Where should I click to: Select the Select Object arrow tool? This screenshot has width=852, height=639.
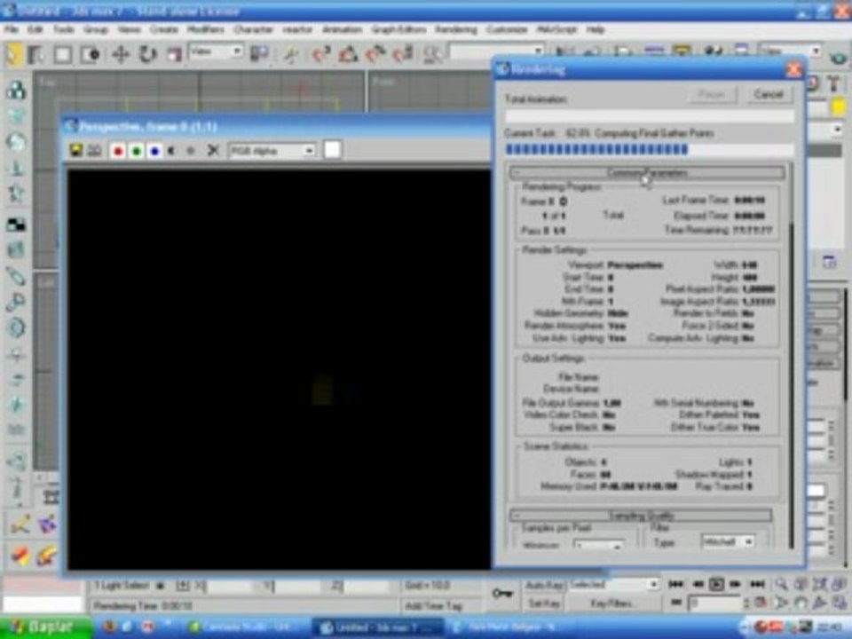(14, 54)
